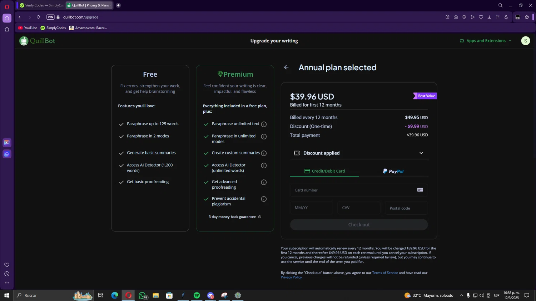Show hidden system tray icons chevron
Screen dimensions: 536x301
click(461, 295)
